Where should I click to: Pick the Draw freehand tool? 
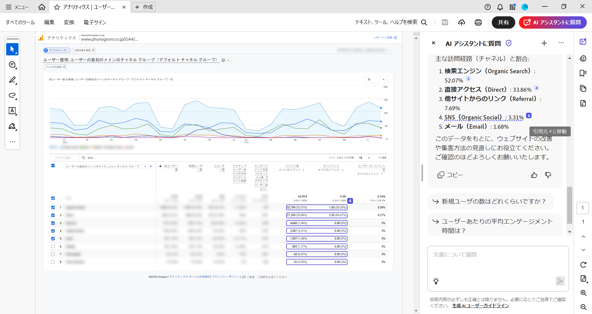[12, 96]
